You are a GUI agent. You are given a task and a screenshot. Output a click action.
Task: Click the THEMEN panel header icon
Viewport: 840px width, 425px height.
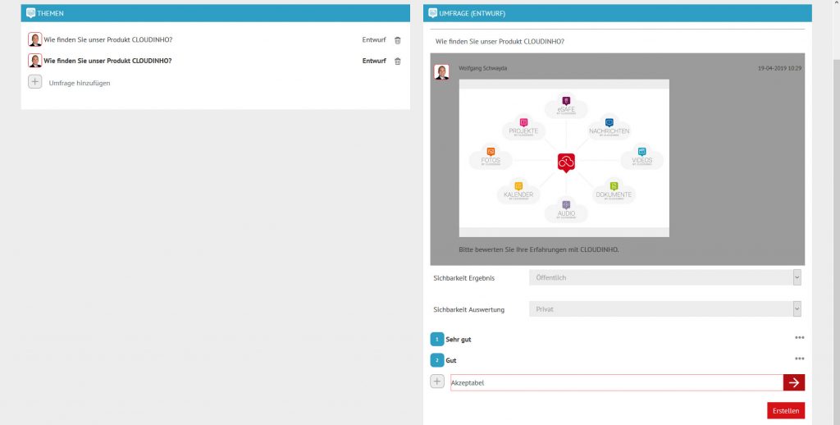point(30,13)
